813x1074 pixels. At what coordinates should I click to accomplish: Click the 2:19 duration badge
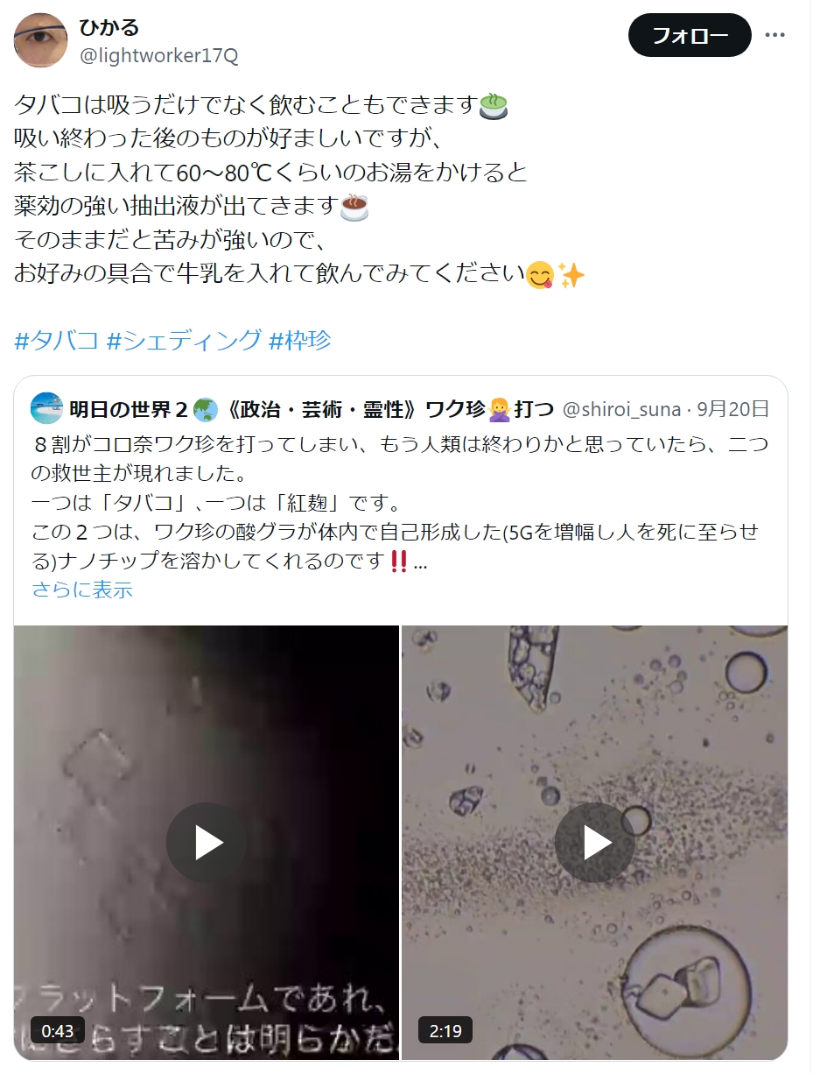[445, 1030]
